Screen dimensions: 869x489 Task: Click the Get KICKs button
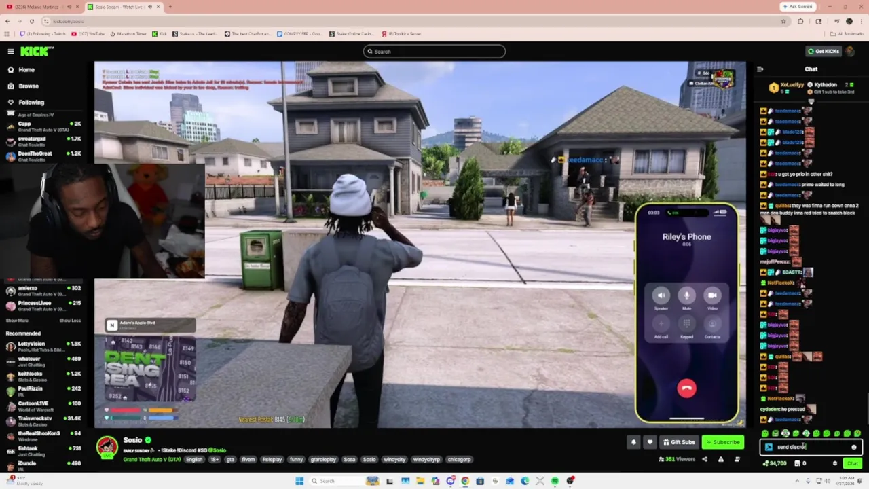click(x=824, y=51)
